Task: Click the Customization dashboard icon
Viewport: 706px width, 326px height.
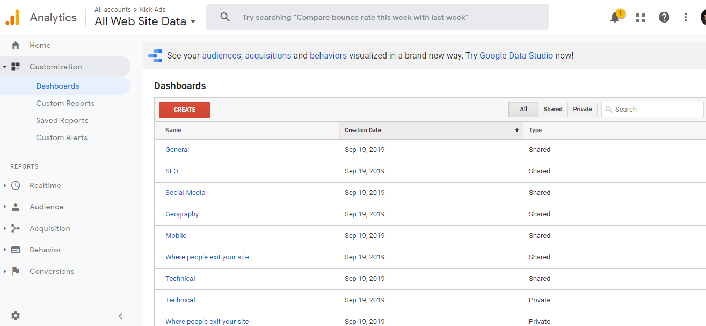Action: [x=16, y=67]
